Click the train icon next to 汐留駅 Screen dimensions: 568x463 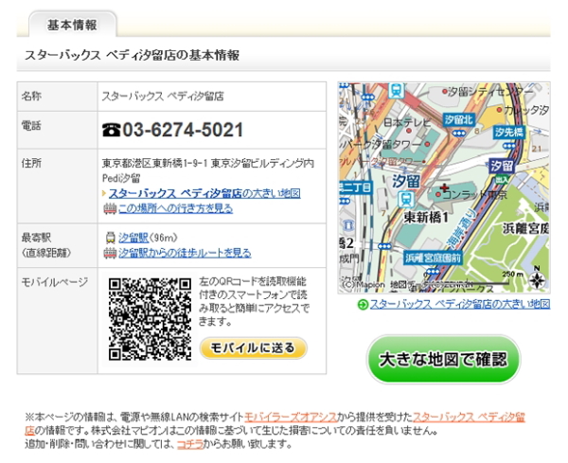coord(110,238)
